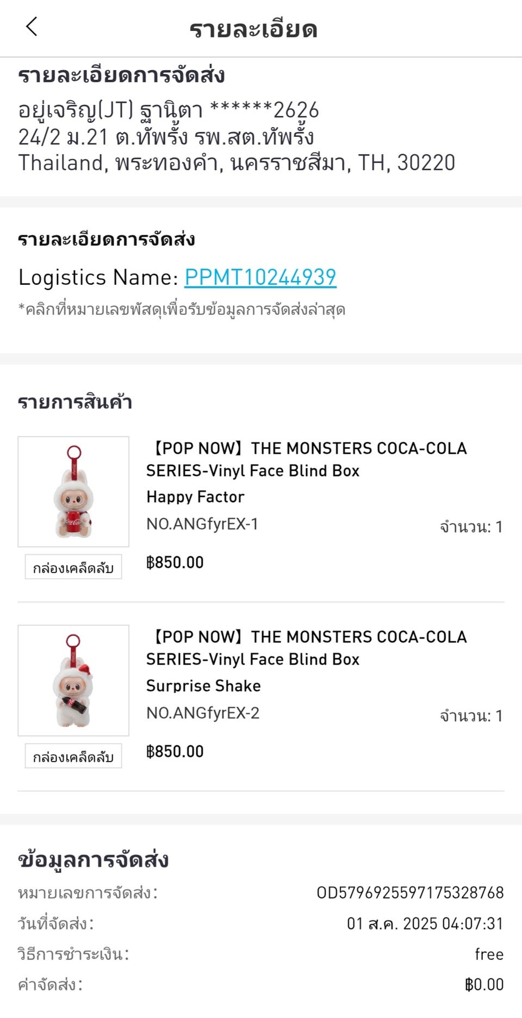522x1018 pixels.
Task: Tap the ข้อมูลการจัดส่ง section heading
Action: point(93,860)
